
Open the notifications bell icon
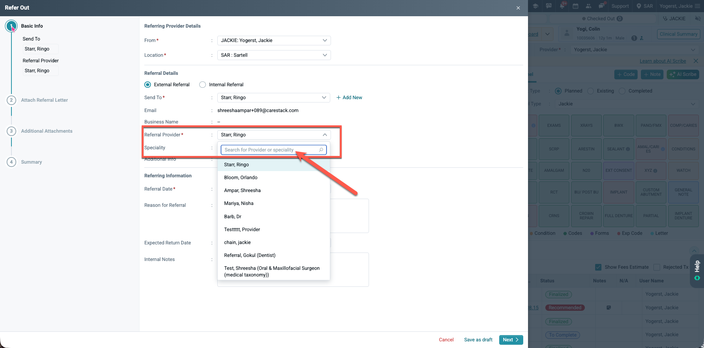click(562, 6)
